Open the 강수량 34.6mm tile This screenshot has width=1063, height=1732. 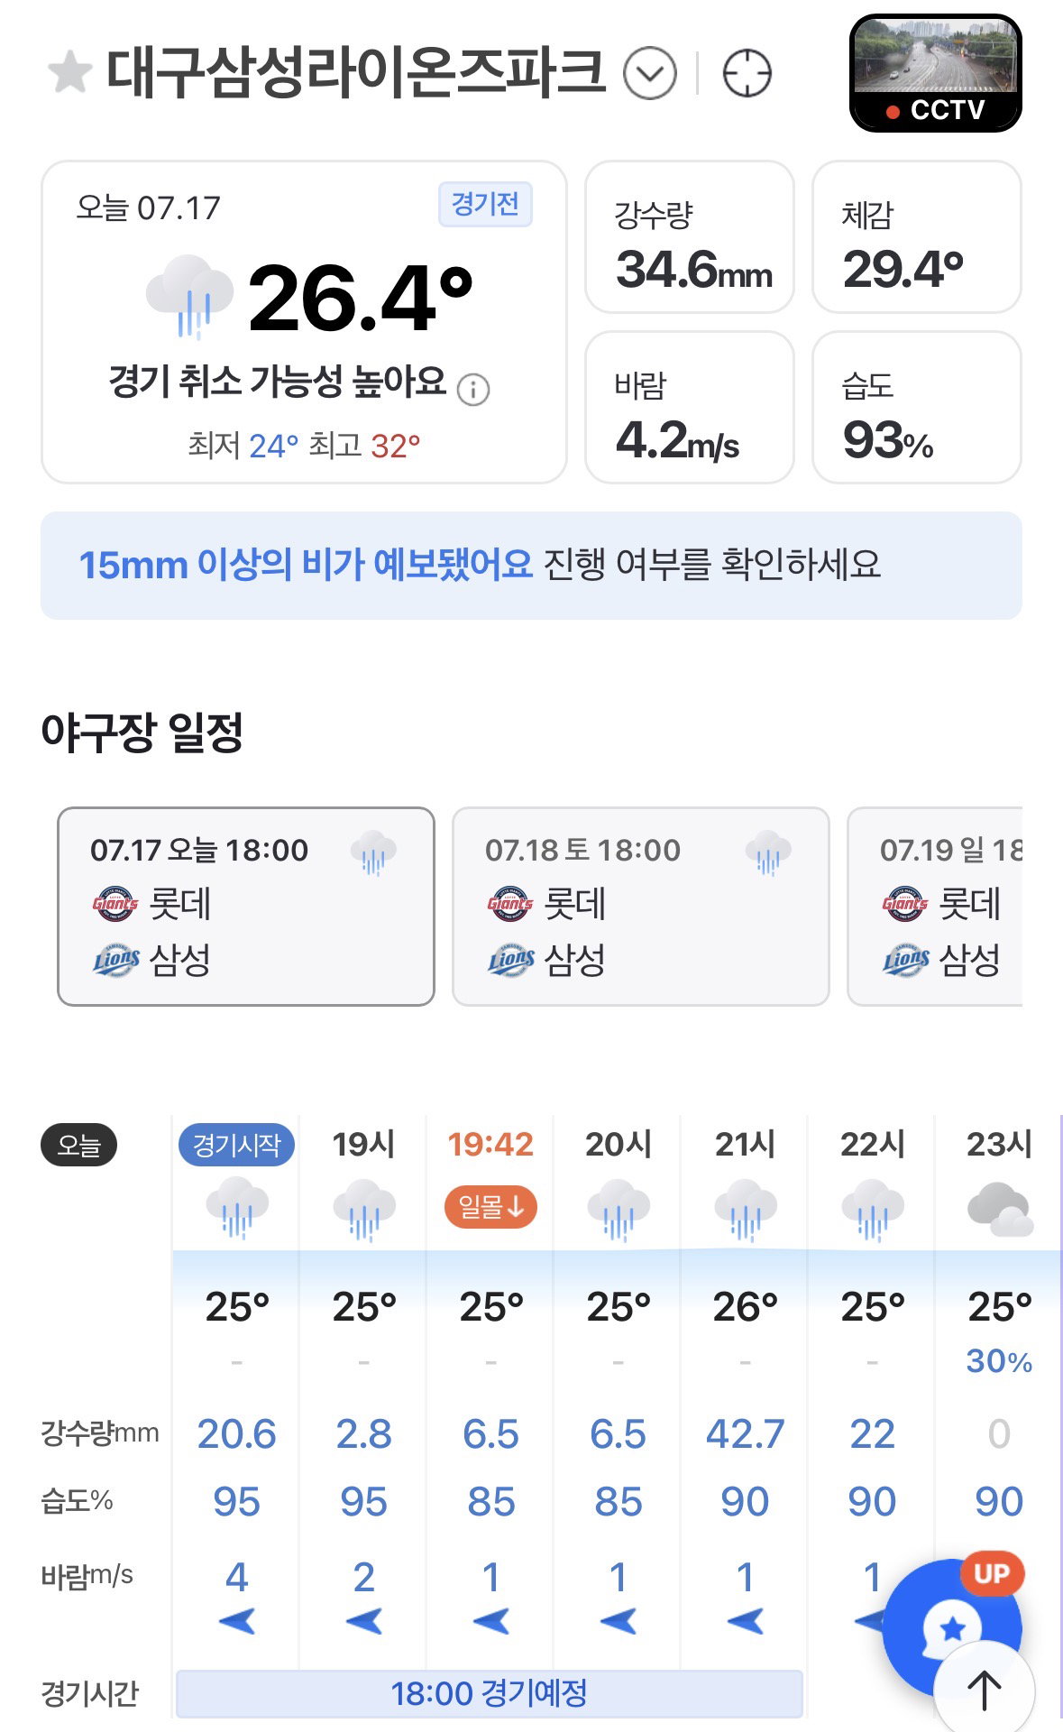coord(690,237)
